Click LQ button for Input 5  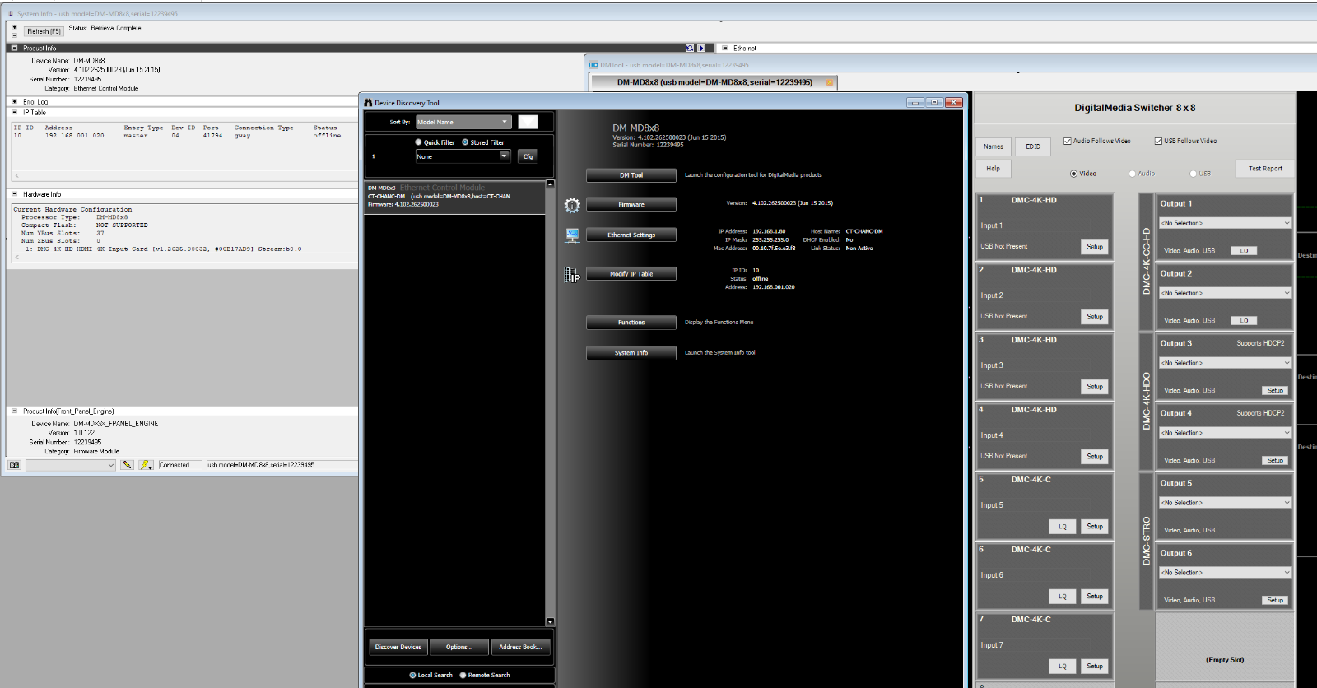1062,527
